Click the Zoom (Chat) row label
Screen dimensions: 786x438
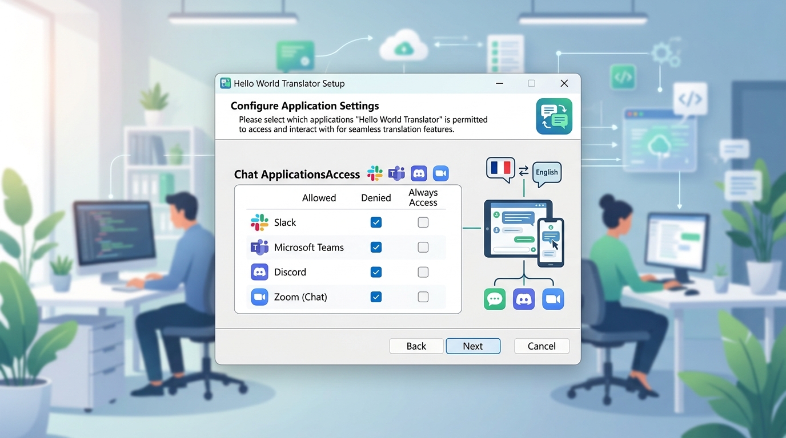[300, 297]
